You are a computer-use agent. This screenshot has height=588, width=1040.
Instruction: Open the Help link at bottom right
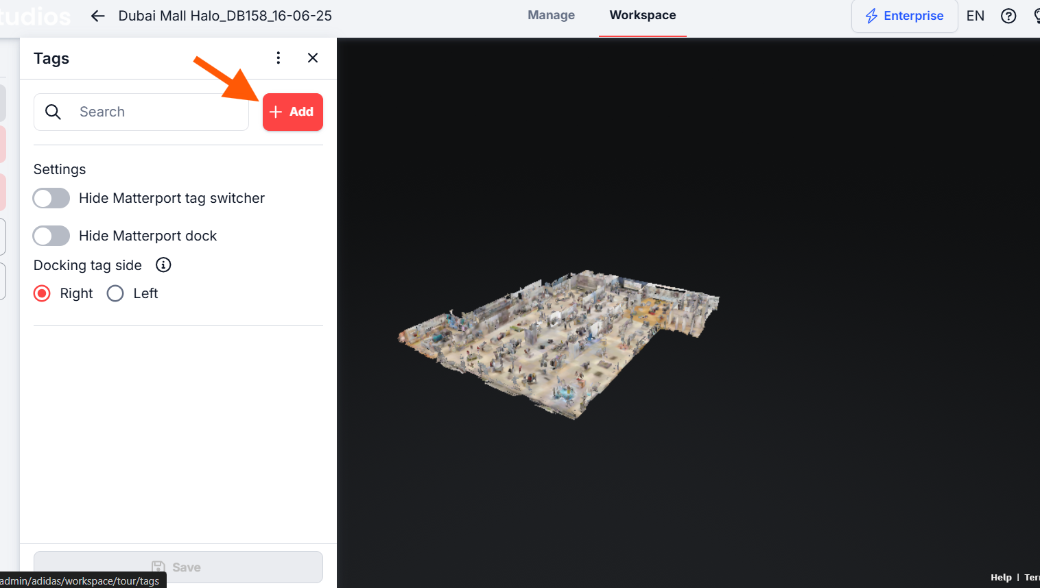pos(1001,577)
